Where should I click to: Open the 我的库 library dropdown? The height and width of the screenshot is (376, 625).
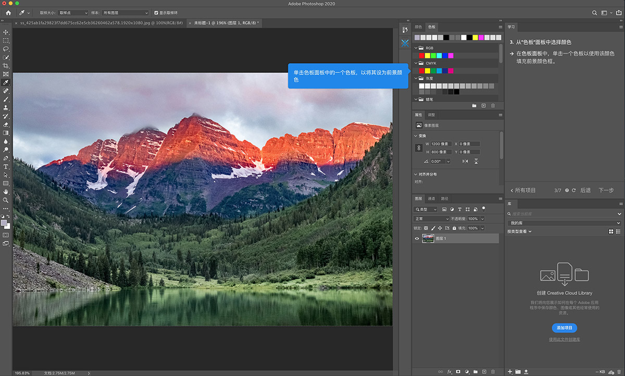564,223
